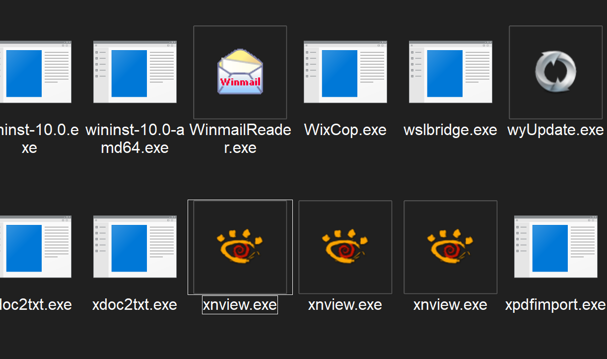Screen dimensions: 607x359
Task: Select the wslbridge.exe application icon
Action: (450, 72)
